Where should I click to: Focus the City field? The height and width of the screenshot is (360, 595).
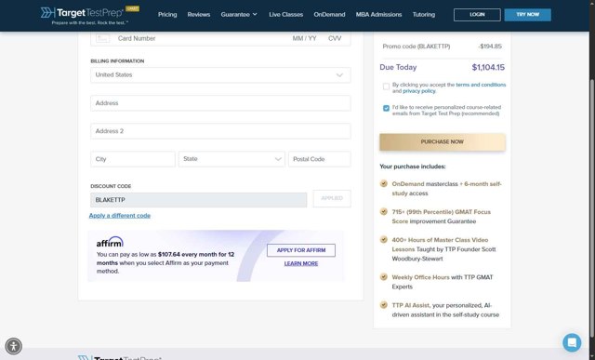click(x=133, y=159)
